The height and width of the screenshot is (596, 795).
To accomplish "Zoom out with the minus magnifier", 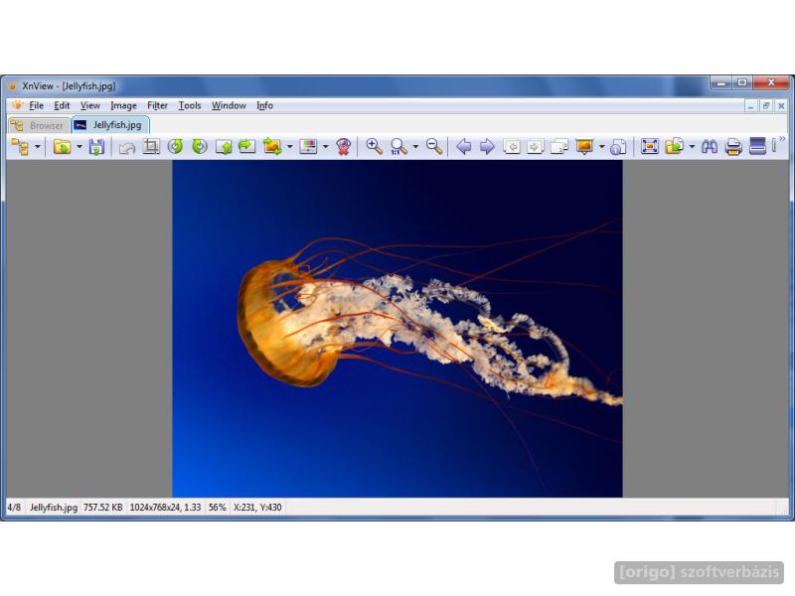I will pyautogui.click(x=434, y=147).
